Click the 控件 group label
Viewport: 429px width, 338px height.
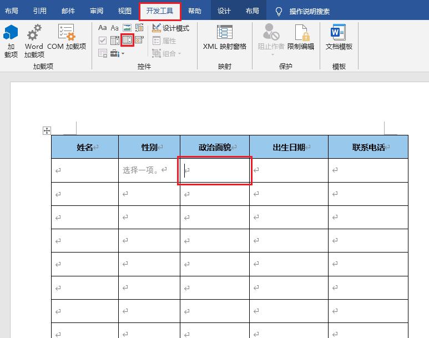(x=144, y=67)
